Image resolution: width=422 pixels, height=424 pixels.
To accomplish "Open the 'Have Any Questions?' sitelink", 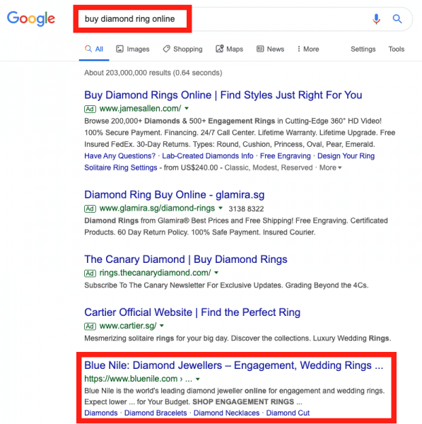I will click(120, 155).
